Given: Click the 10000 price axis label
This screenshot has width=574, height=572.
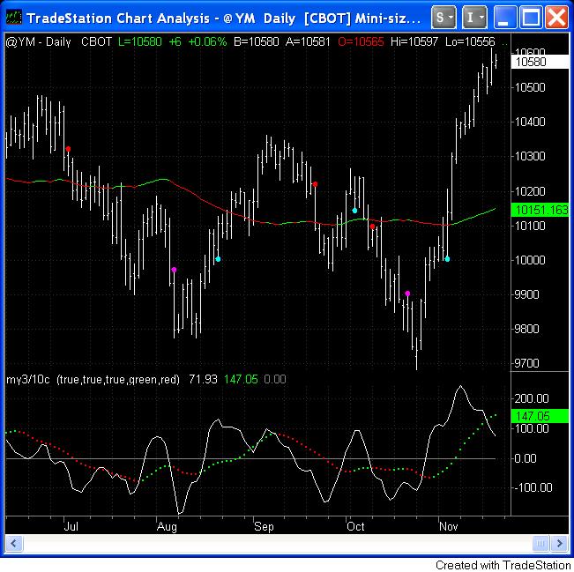Looking at the screenshot, I should tap(530, 260).
